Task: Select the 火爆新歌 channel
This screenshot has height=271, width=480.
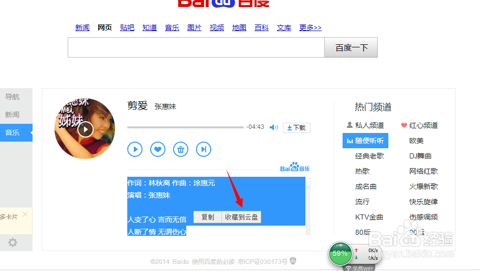Action: click(x=423, y=186)
